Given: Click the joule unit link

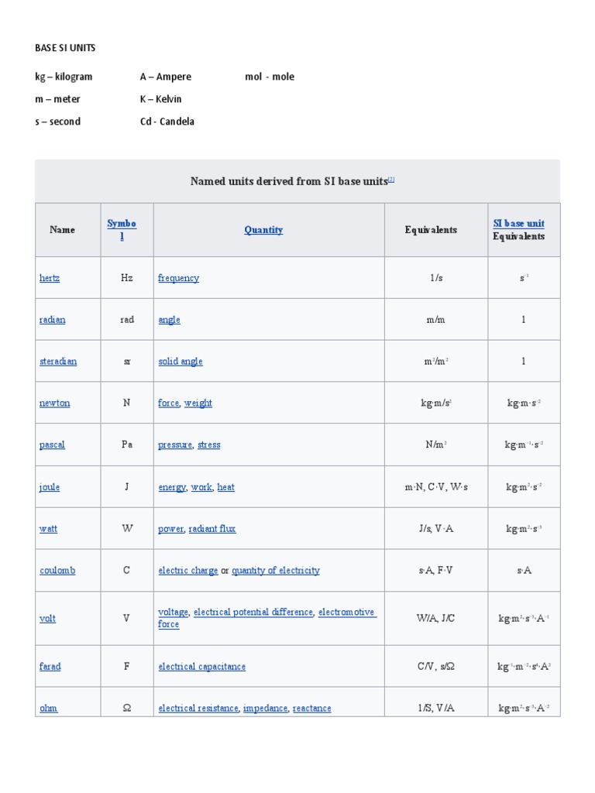Looking at the screenshot, I should pos(50,487).
